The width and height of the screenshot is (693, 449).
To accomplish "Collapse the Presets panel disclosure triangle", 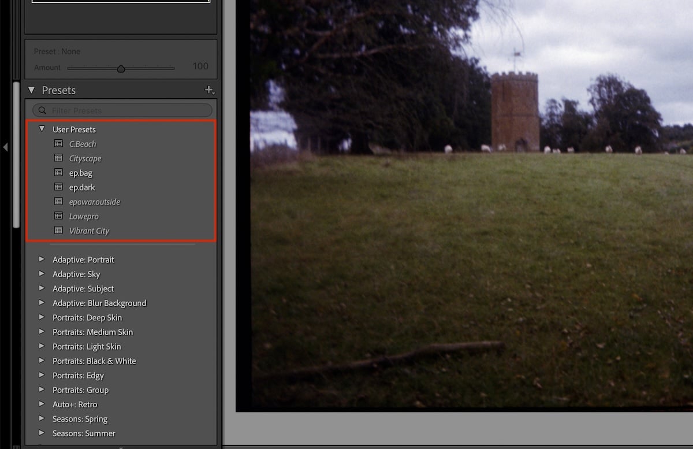I will 31,90.
